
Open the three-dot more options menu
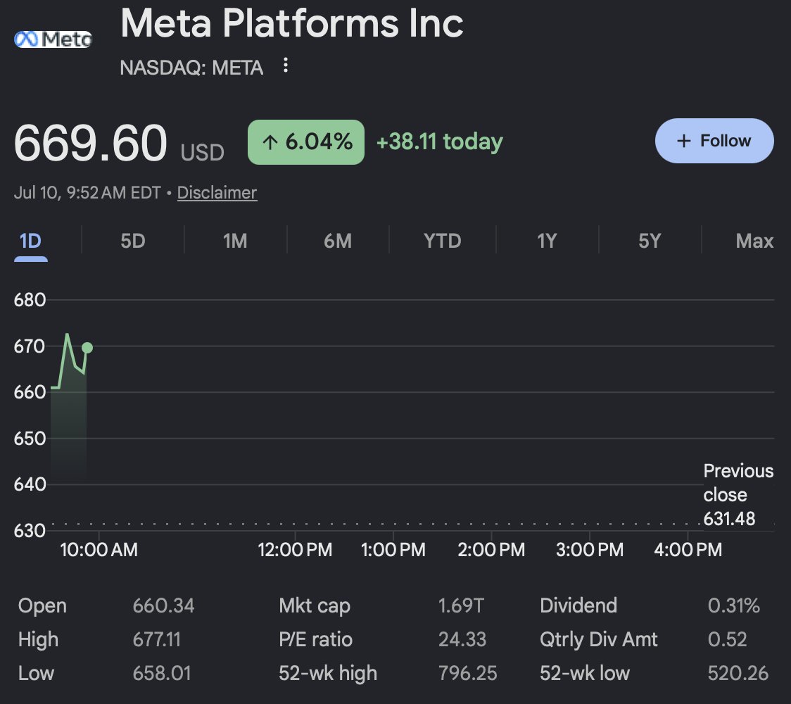286,65
